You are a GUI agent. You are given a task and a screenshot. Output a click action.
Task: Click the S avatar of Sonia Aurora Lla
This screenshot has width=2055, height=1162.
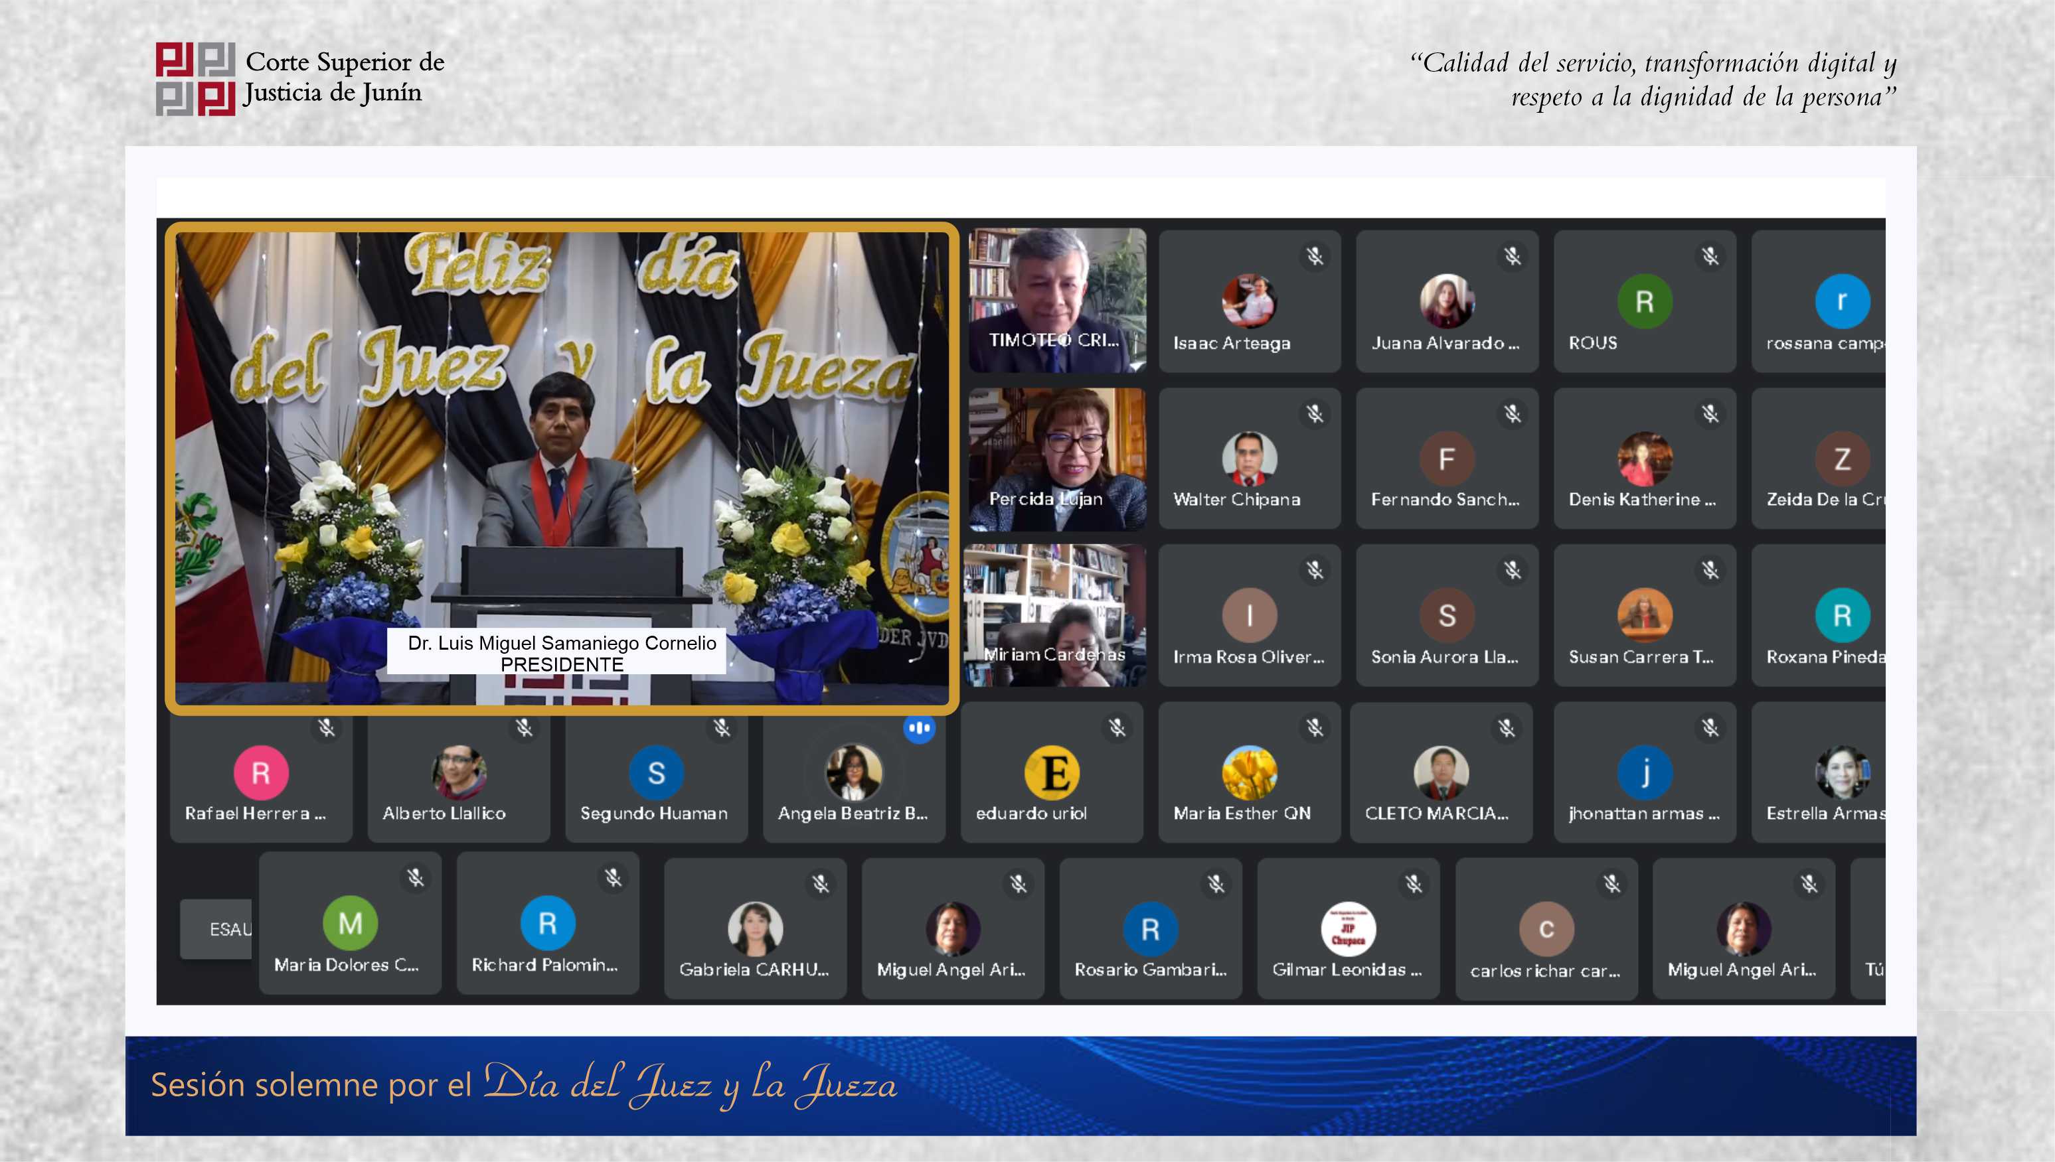[1447, 615]
